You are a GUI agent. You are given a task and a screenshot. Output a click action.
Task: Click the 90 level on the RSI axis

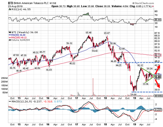coord(156,11)
